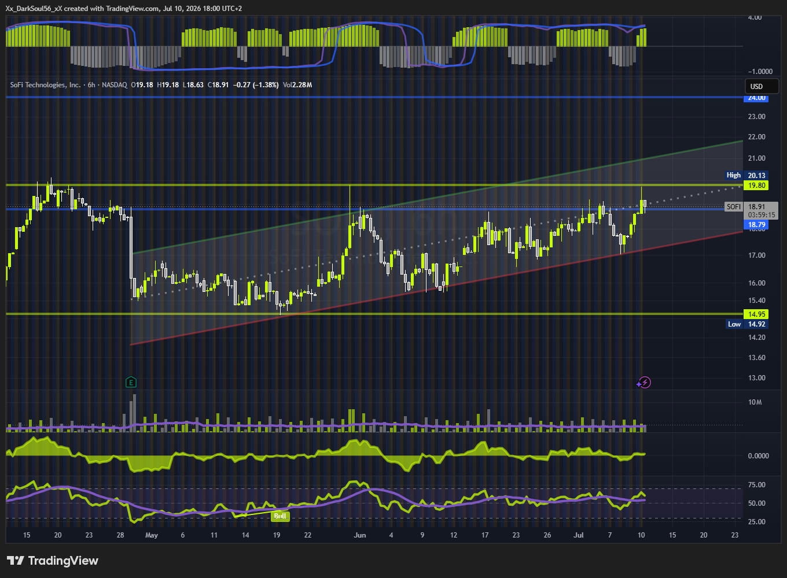Click the 50.00 RSI axis value
The height and width of the screenshot is (578, 787).
(x=757, y=503)
